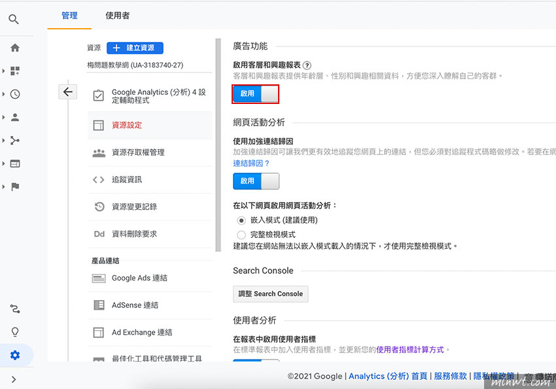Open the Acquisition branching arrows icon
The height and width of the screenshot is (389, 556).
(x=15, y=141)
